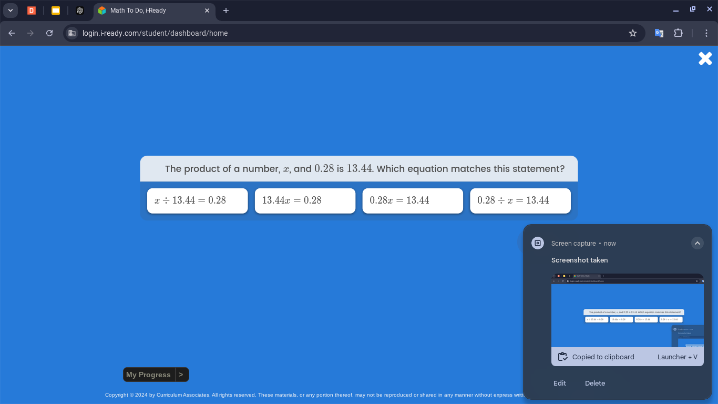718x404 pixels.
Task: Open the screenshot preview thumbnail
Action: coord(628,310)
